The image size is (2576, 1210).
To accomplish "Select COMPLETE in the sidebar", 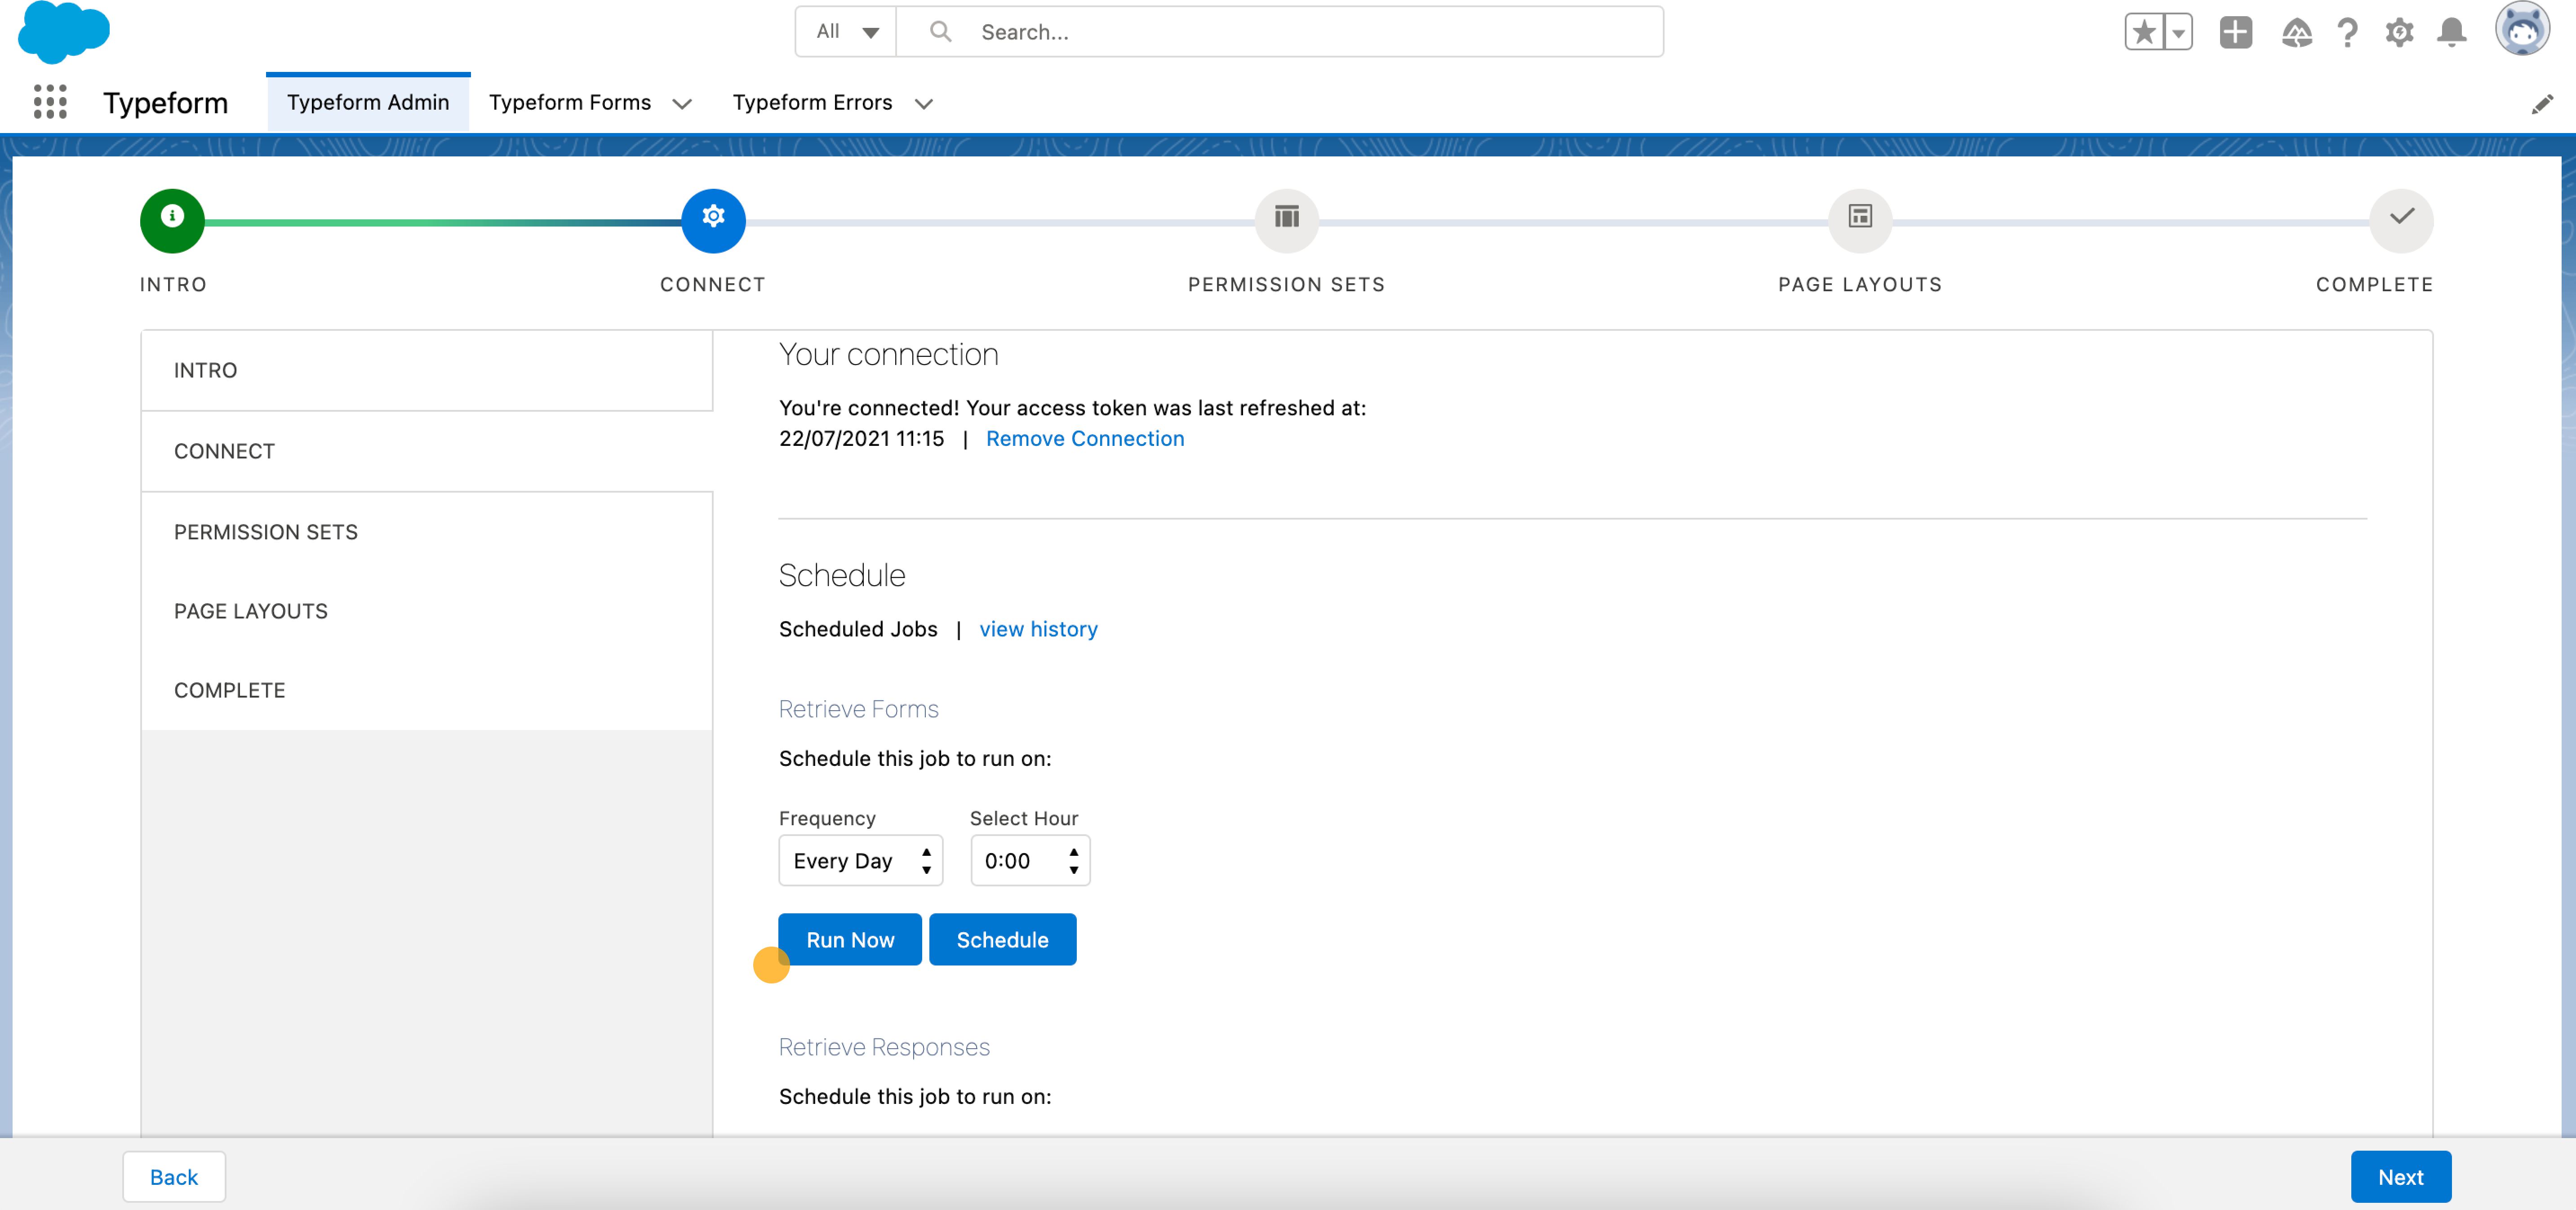I will [427, 691].
